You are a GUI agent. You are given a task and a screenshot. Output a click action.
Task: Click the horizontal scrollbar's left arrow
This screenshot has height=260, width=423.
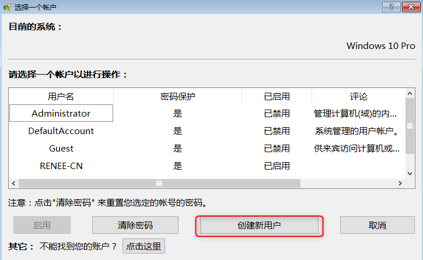(13, 184)
